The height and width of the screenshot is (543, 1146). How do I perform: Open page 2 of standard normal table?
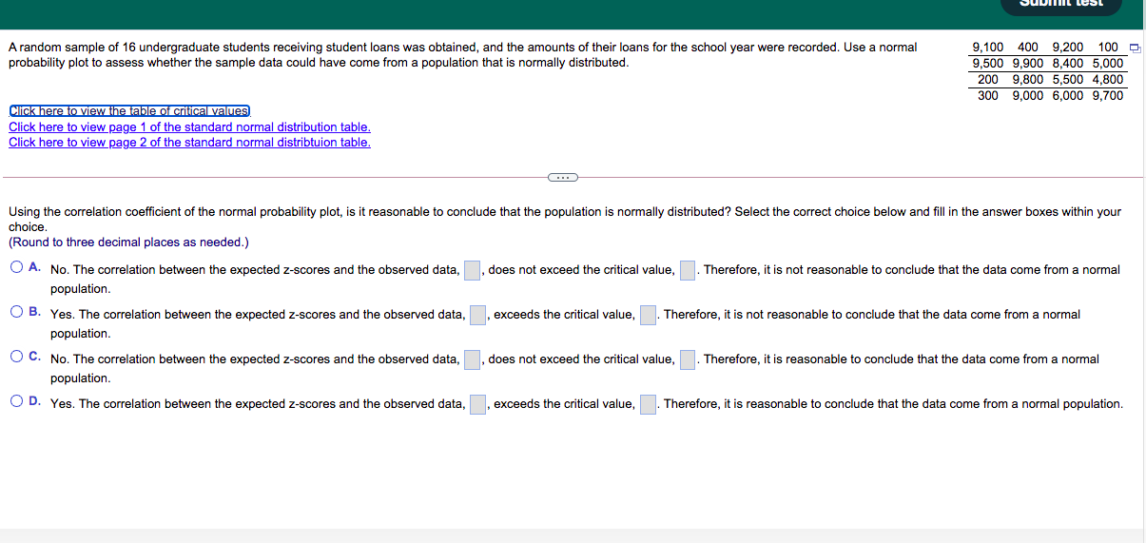coord(189,142)
